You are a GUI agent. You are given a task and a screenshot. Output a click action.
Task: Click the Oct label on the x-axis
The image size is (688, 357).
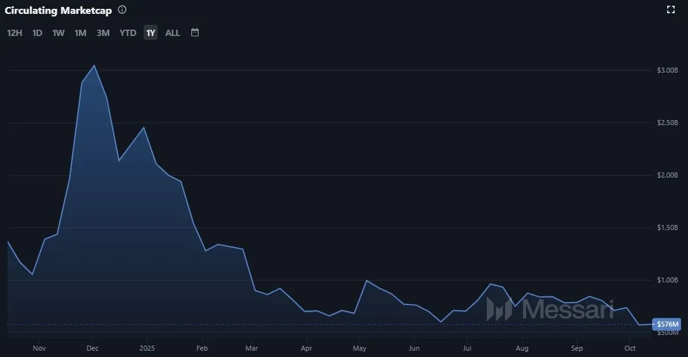click(x=630, y=348)
